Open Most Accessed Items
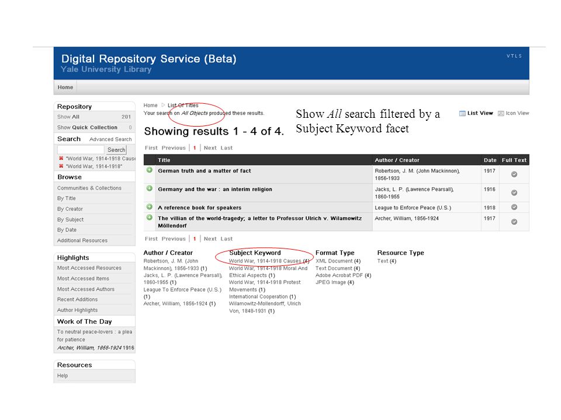This screenshot has width=561, height=420. pyautogui.click(x=83, y=279)
